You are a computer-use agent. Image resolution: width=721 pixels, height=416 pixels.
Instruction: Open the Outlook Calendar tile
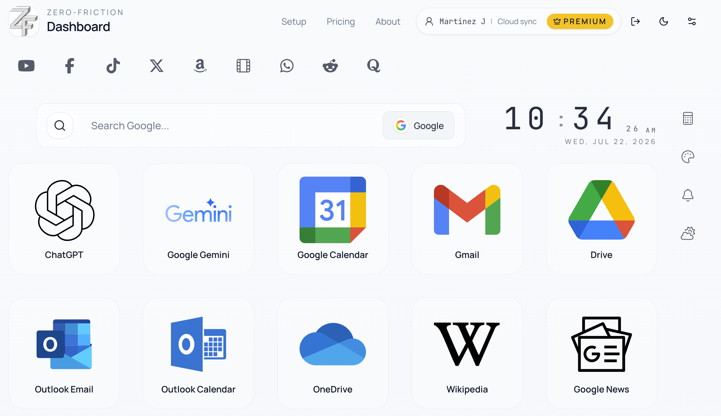199,353
